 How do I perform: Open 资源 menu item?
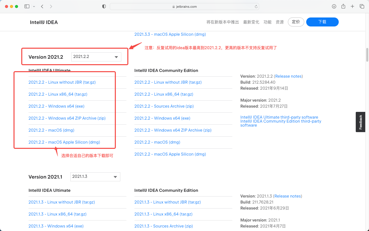(280, 22)
